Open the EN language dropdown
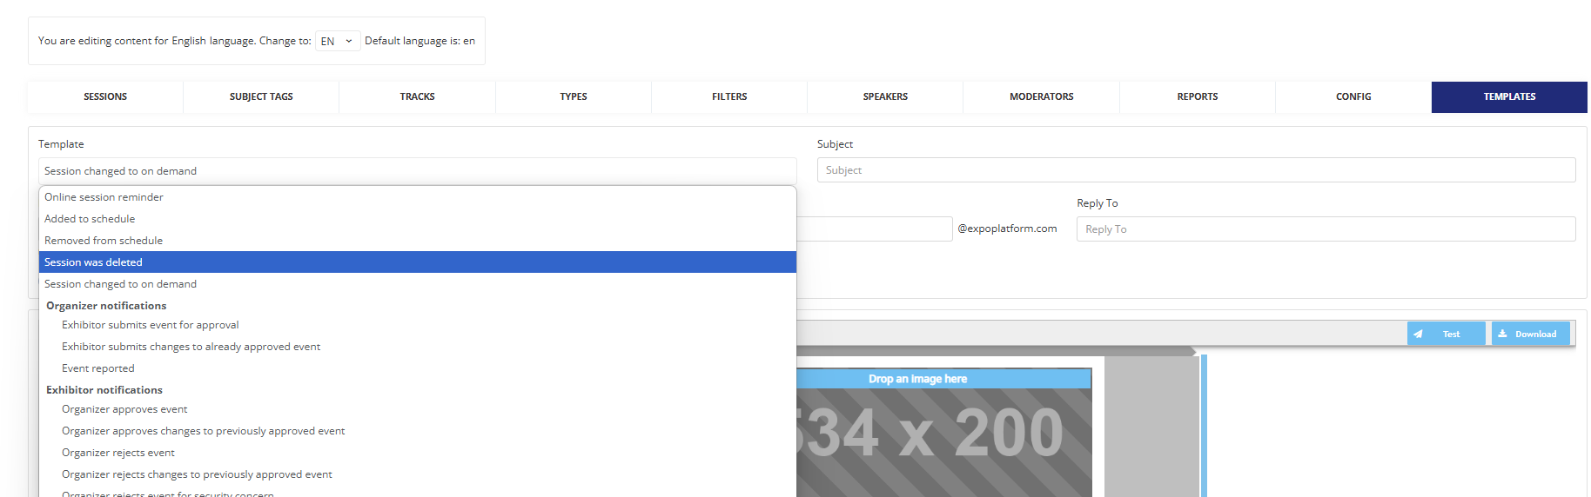 [337, 41]
